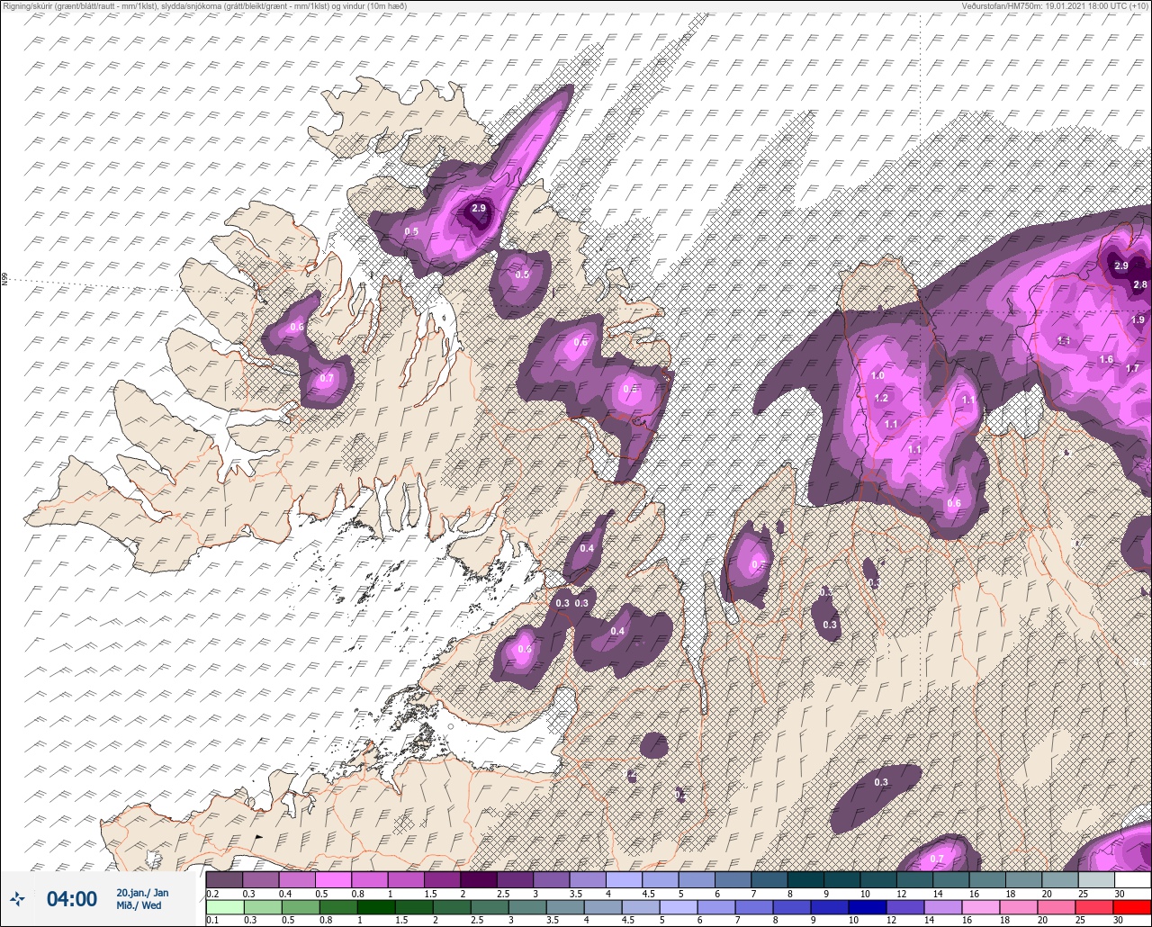Select the 04:00 forecast time label
Screen dimensions: 1152x927
coord(72,898)
